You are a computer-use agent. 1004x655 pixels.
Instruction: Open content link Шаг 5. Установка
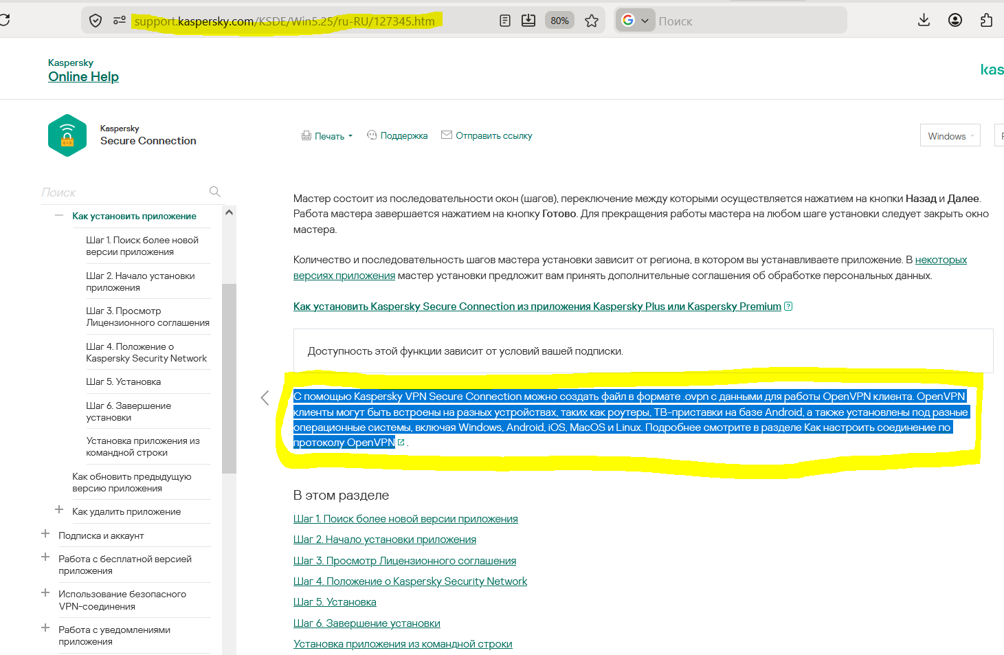tap(335, 602)
